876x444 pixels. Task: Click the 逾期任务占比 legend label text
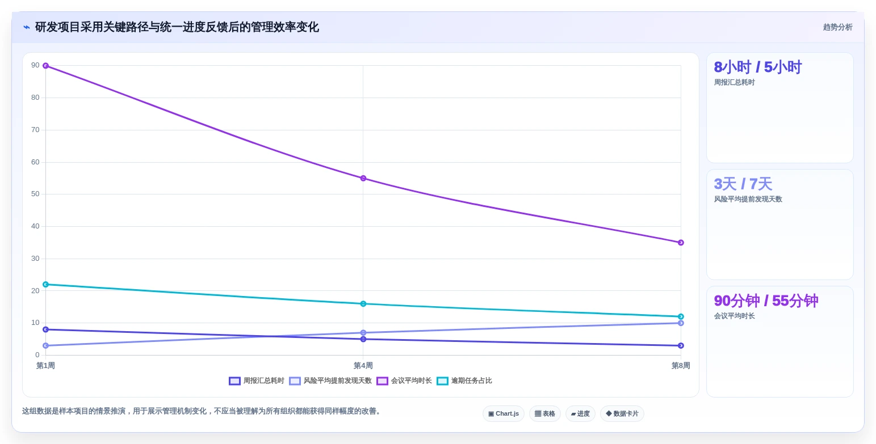[472, 381]
